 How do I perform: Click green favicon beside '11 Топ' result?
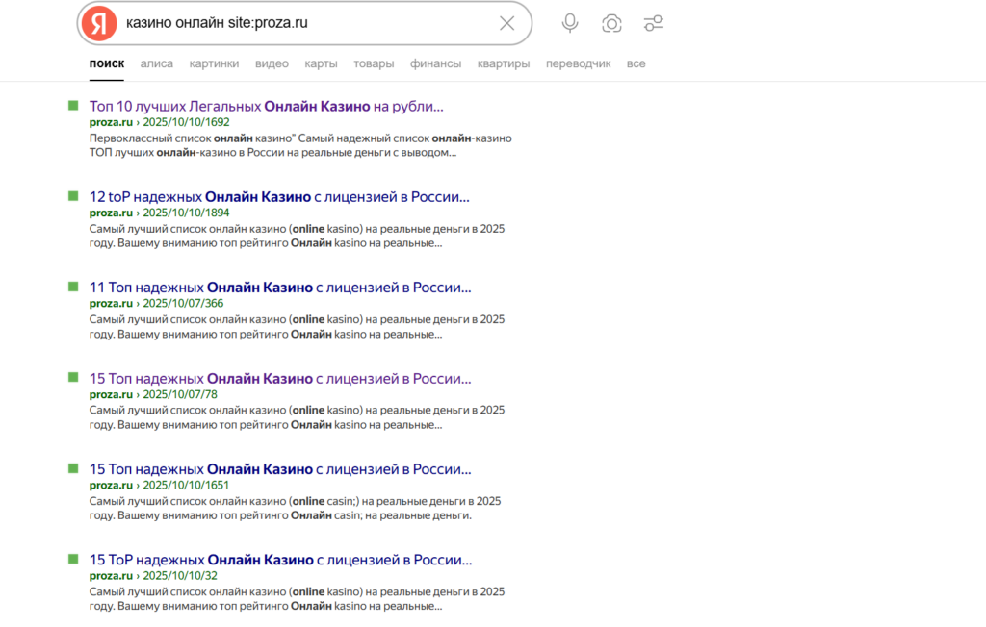[x=73, y=287]
